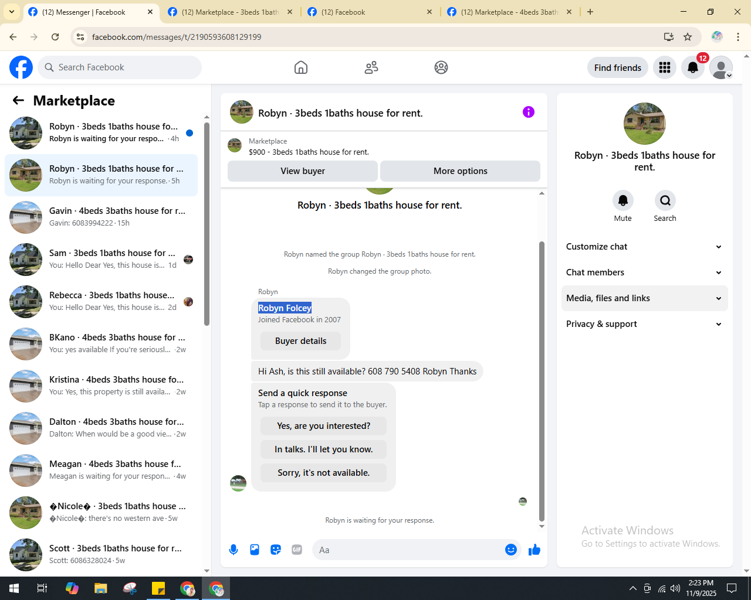Send 'In talks. I'll let you know.' response
The width and height of the screenshot is (751, 600).
click(324, 449)
